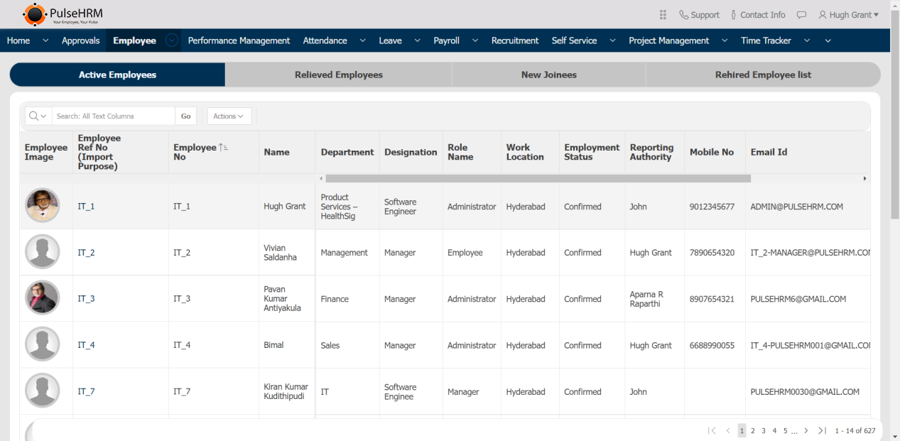Click the Support phone icon

[683, 15]
